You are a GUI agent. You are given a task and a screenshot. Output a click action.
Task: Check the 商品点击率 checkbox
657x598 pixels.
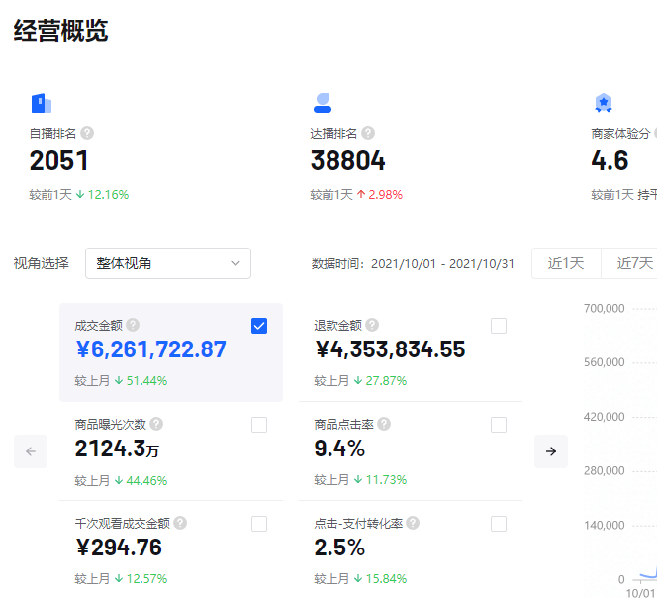pyautogui.click(x=499, y=425)
